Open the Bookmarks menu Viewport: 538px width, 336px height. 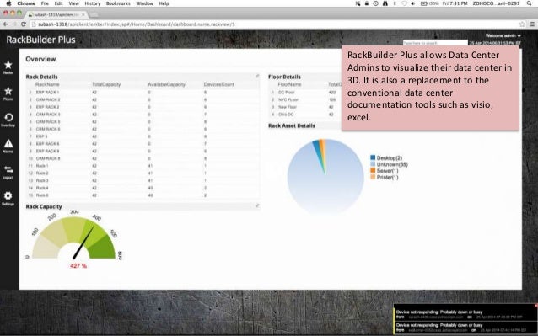click(x=118, y=3)
